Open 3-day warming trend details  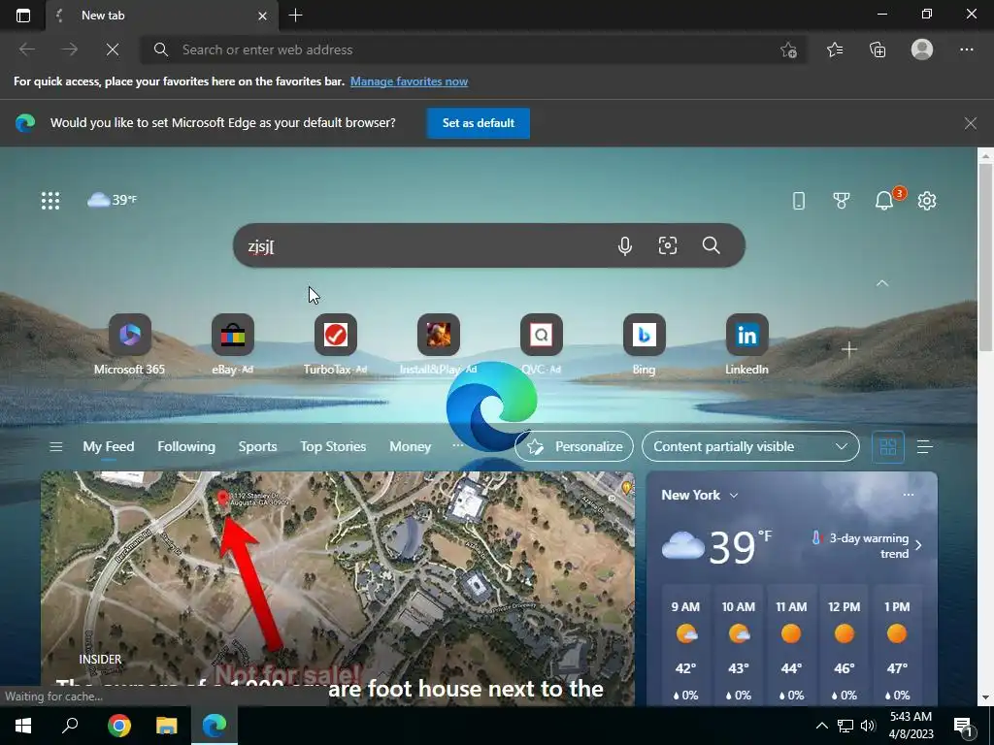coord(867,545)
